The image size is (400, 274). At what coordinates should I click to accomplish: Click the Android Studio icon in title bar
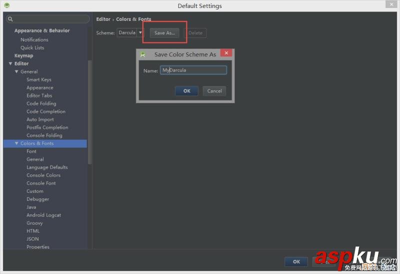tap(7, 5)
